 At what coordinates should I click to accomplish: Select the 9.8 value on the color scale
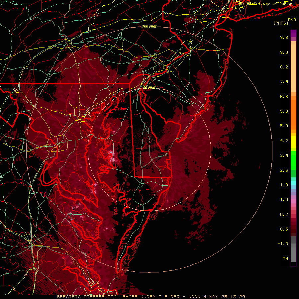tap(284, 37)
